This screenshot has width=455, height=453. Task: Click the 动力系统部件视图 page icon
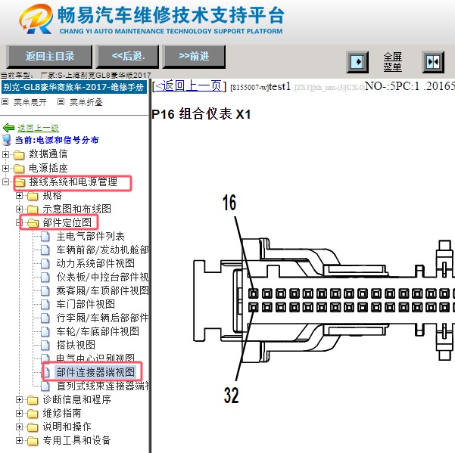pyautogui.click(x=45, y=264)
